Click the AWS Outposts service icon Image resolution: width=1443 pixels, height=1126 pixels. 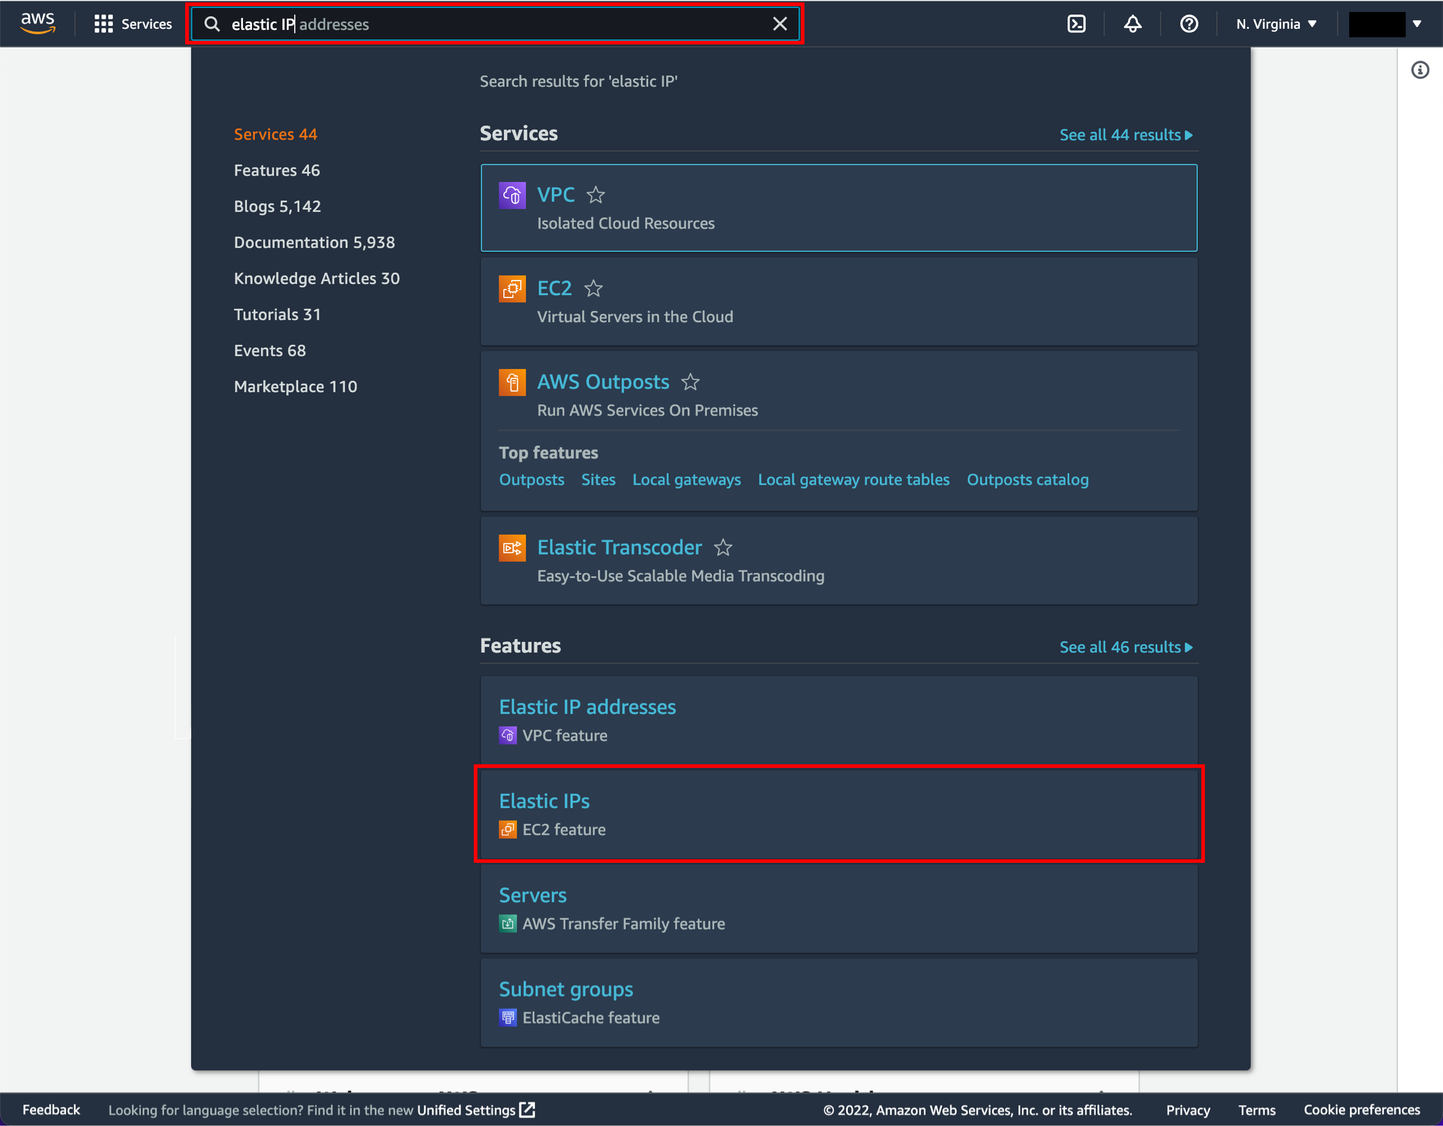pos(512,382)
